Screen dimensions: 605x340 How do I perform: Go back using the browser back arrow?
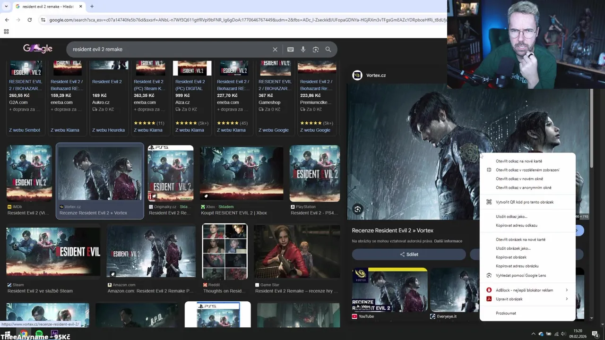coord(7,20)
